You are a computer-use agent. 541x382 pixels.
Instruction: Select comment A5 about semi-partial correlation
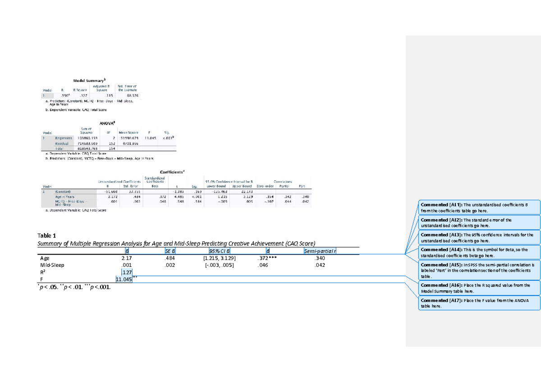coord(478,271)
